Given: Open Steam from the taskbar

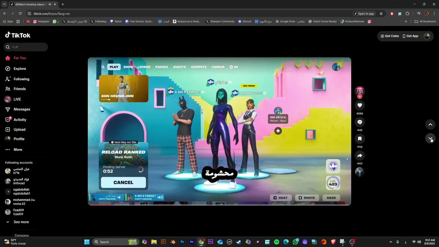Looking at the screenshot, I should tap(239, 242).
